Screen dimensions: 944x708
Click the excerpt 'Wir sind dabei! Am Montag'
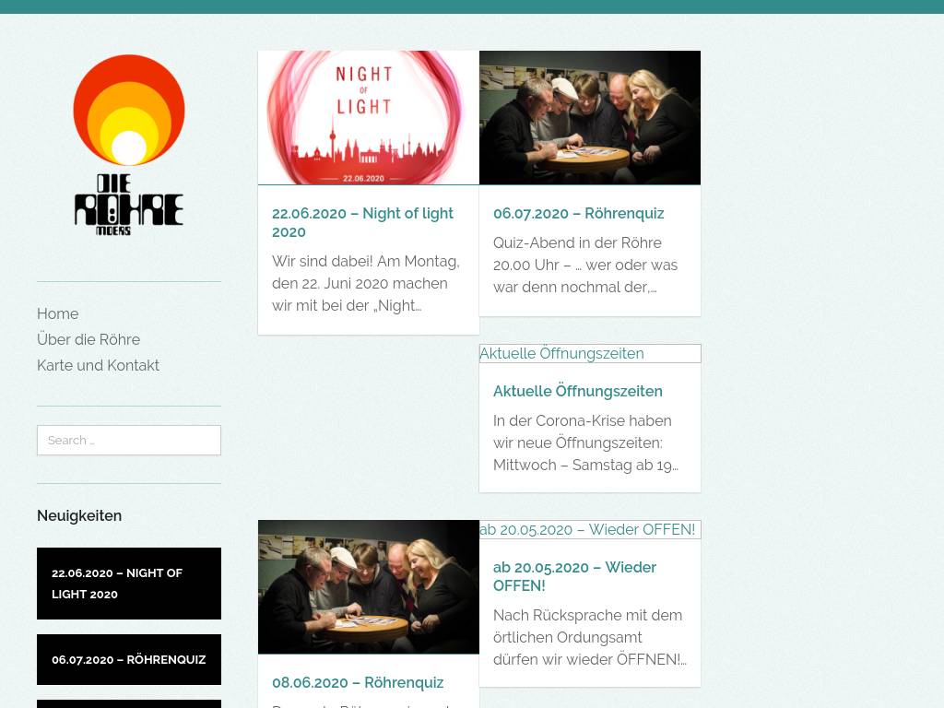tap(366, 284)
